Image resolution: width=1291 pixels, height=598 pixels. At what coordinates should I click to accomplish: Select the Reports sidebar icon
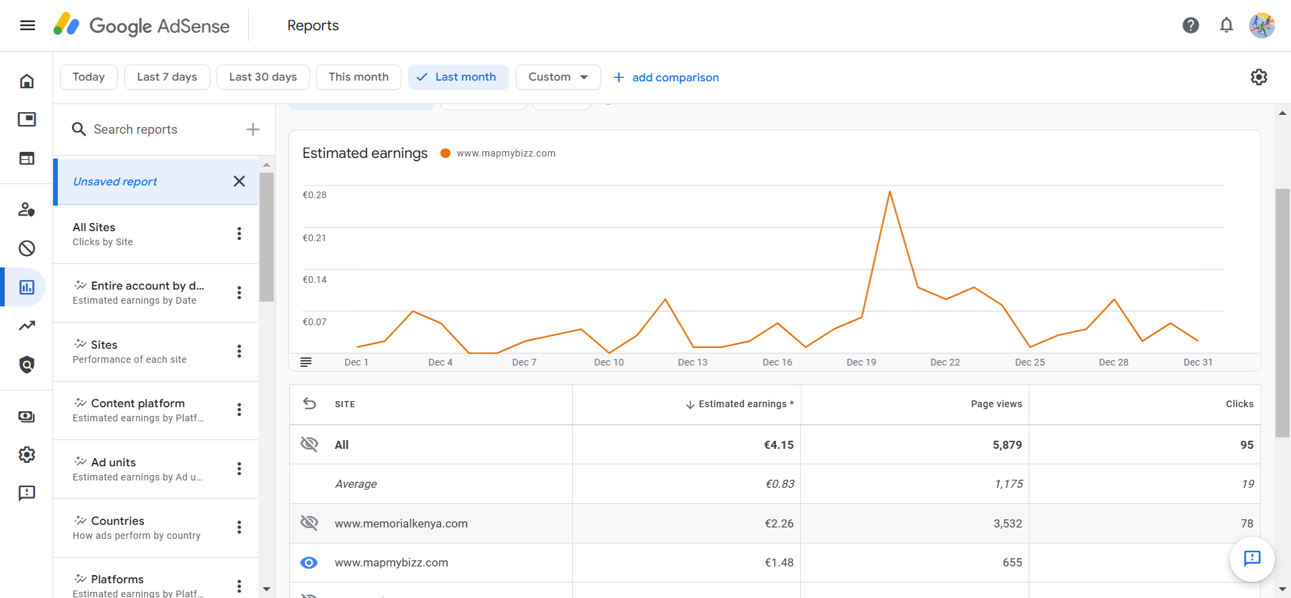coord(27,288)
